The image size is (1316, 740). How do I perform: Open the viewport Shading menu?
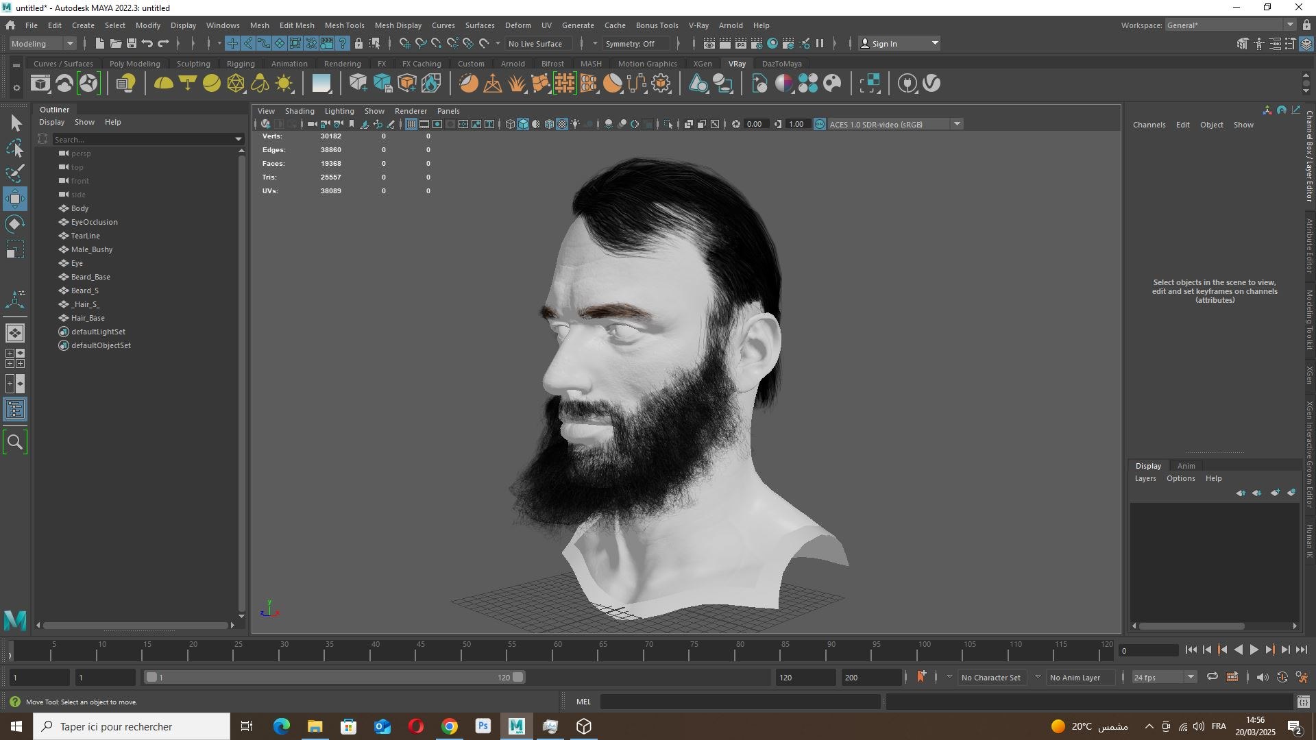tap(300, 111)
